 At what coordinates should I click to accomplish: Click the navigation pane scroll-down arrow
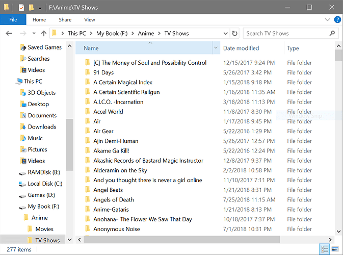(69, 240)
